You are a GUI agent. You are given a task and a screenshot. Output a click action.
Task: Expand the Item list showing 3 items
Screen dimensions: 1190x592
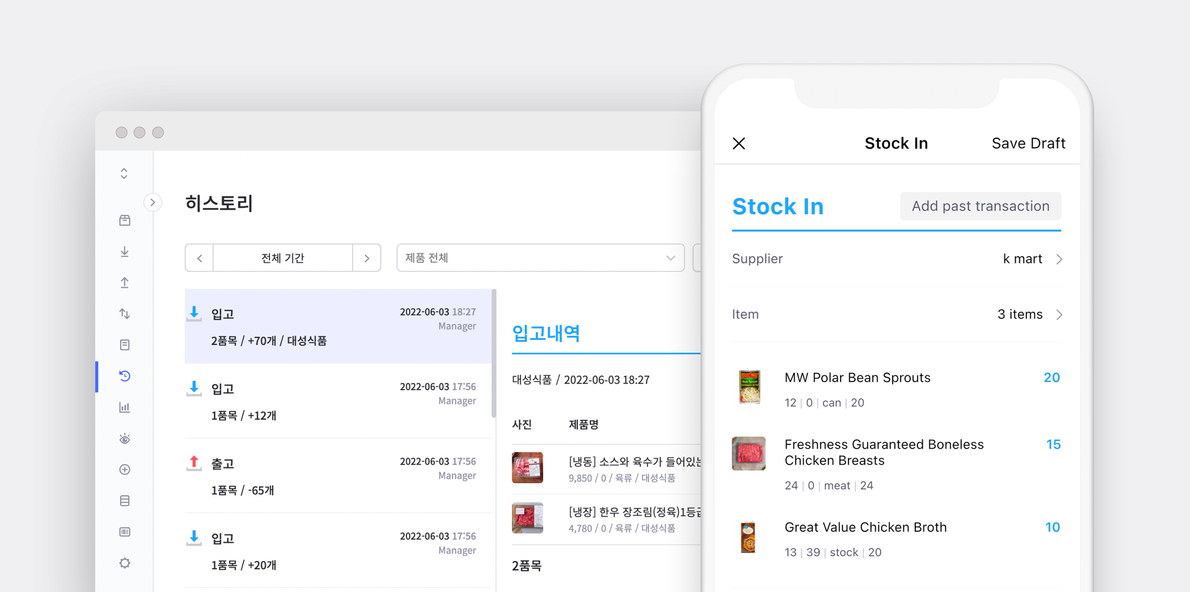[1060, 314]
